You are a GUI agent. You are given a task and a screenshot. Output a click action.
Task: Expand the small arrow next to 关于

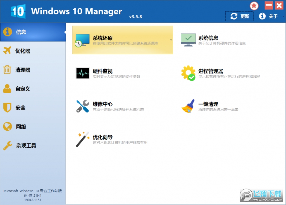(283, 16)
